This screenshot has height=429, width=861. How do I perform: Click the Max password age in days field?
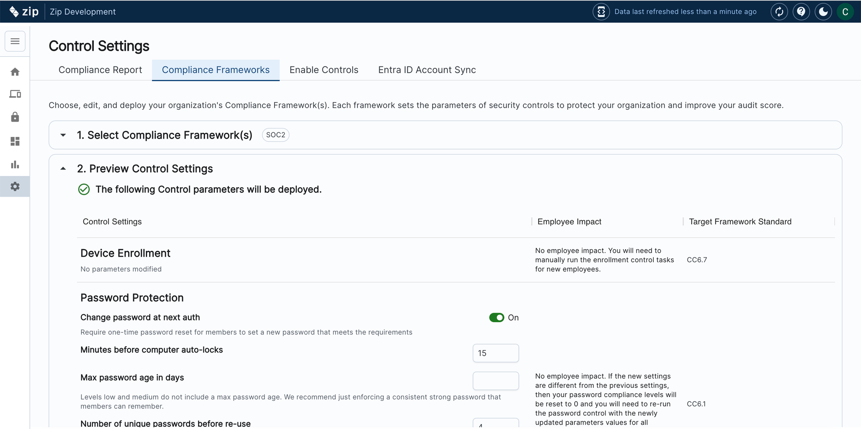point(496,381)
